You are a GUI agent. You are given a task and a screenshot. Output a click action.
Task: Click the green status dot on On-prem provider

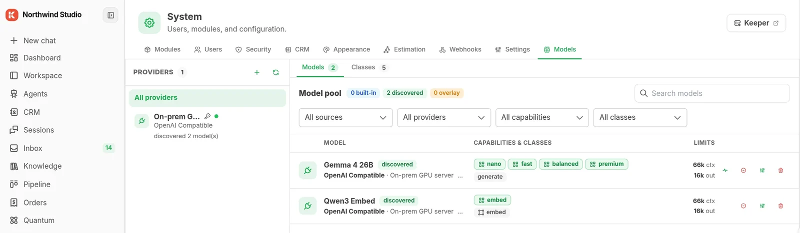tap(216, 116)
